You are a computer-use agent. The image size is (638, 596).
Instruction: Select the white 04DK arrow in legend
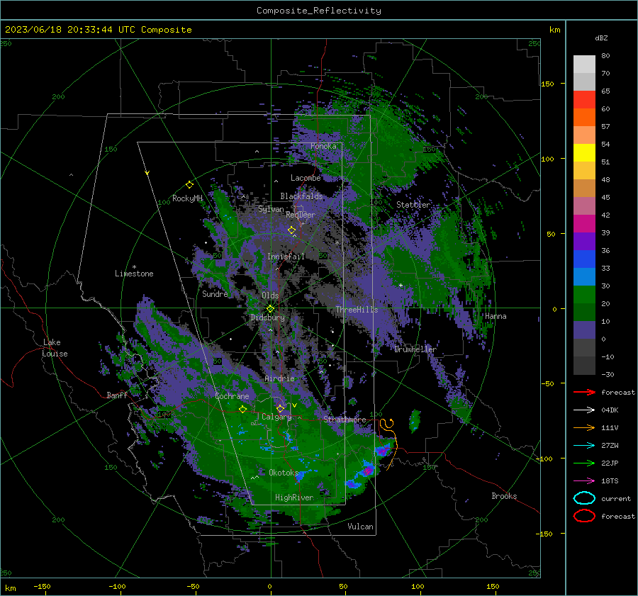pos(584,410)
